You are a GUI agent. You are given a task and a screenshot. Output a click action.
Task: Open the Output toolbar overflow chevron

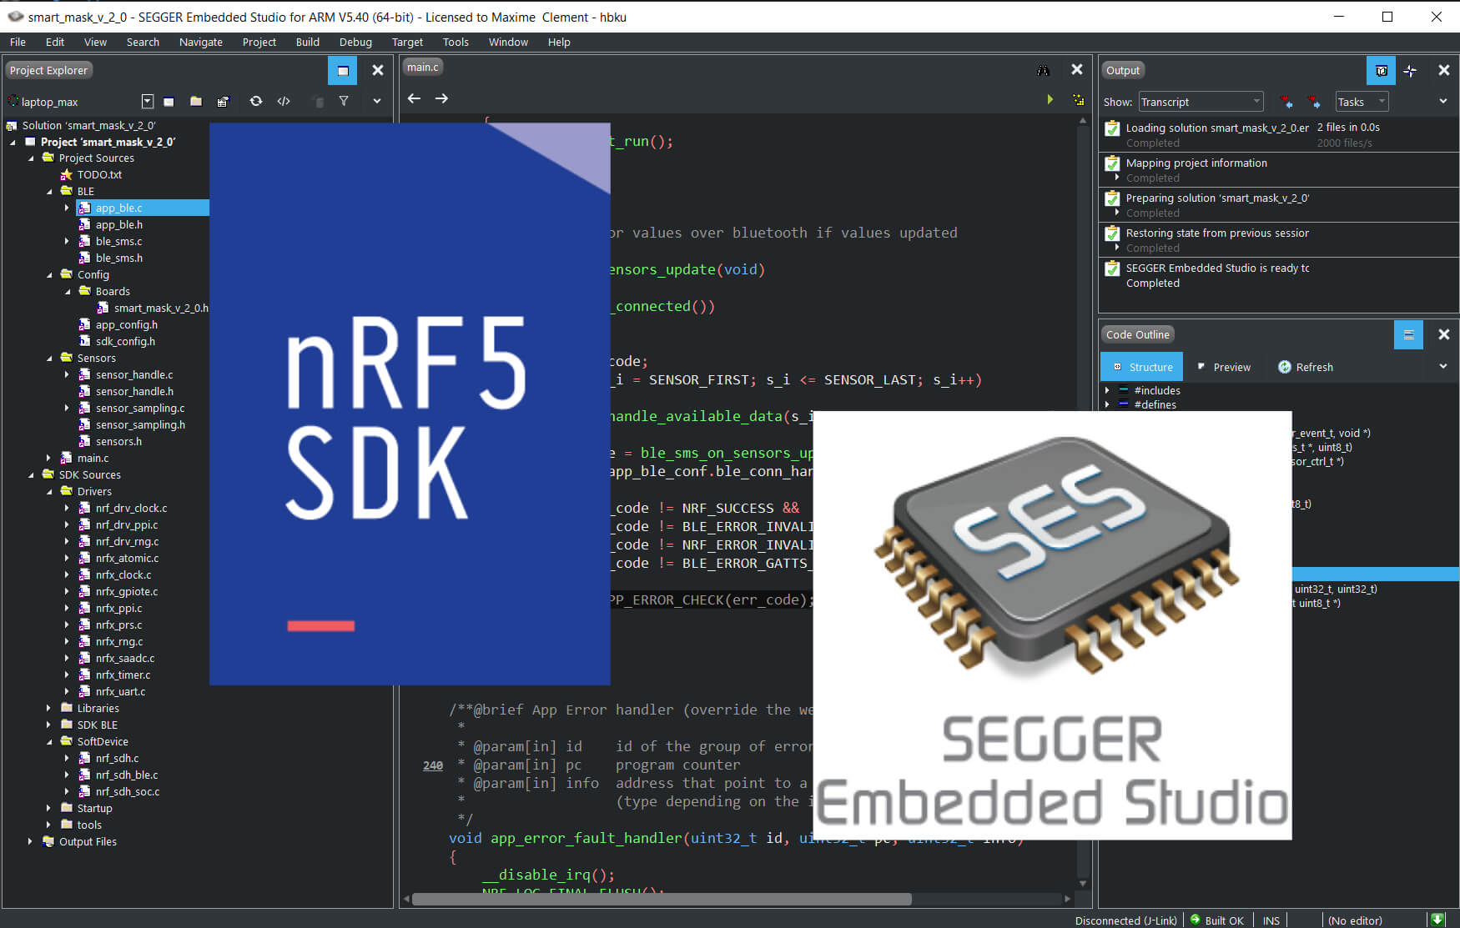(x=1443, y=102)
